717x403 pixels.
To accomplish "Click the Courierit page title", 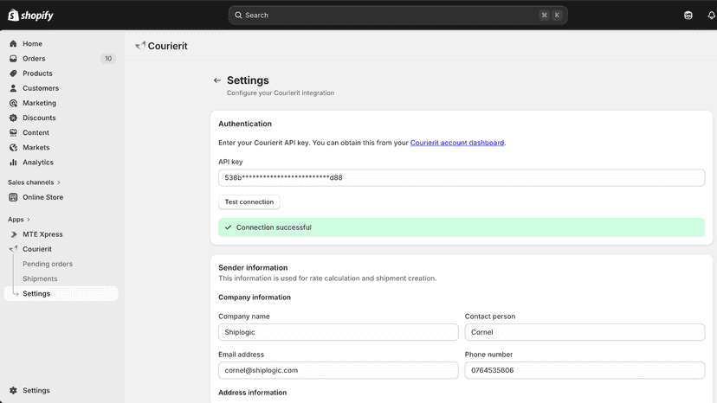I will pyautogui.click(x=167, y=46).
